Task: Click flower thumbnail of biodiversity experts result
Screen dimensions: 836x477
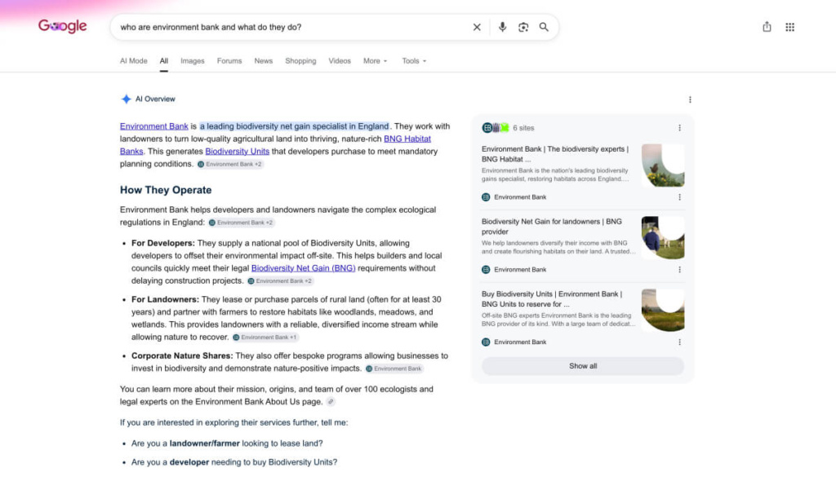Action: coord(663,165)
